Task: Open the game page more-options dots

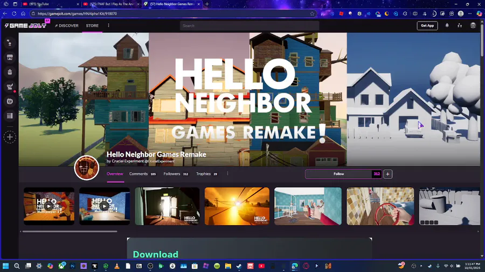Action: (227, 174)
